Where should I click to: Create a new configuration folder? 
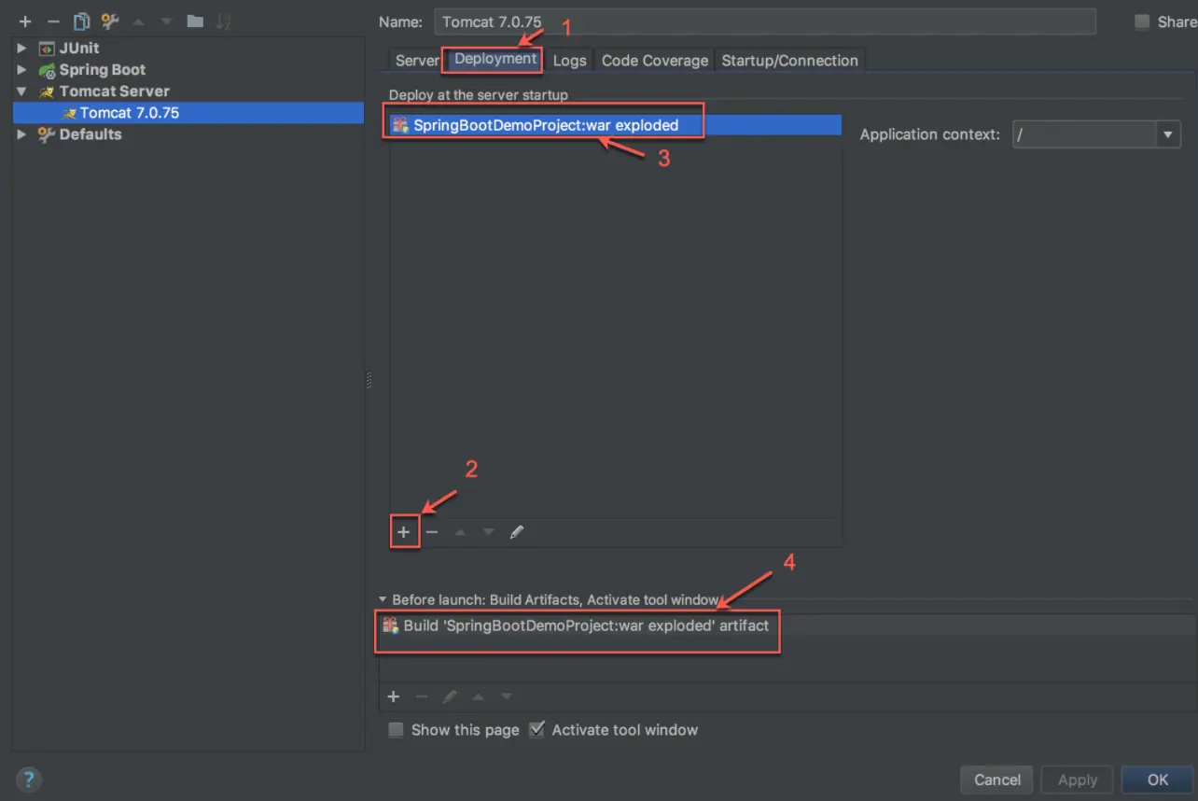(x=195, y=21)
